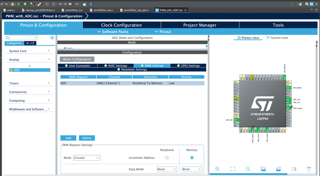Click the PC8 GPIO_Output pin
The height and width of the screenshot is (176, 320).
(288, 108)
